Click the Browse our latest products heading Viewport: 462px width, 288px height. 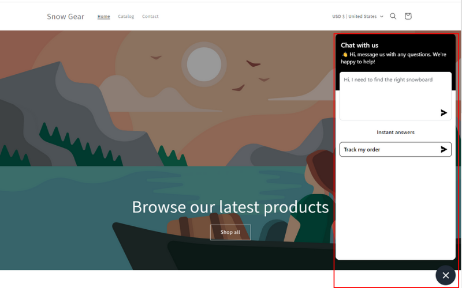click(x=230, y=207)
